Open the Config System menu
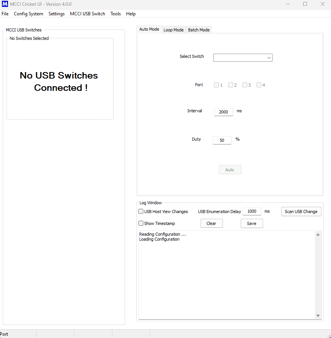 pos(28,14)
